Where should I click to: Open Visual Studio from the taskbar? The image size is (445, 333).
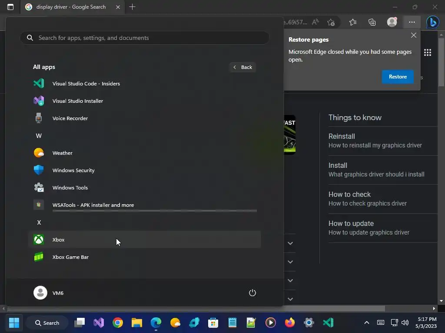point(99,323)
